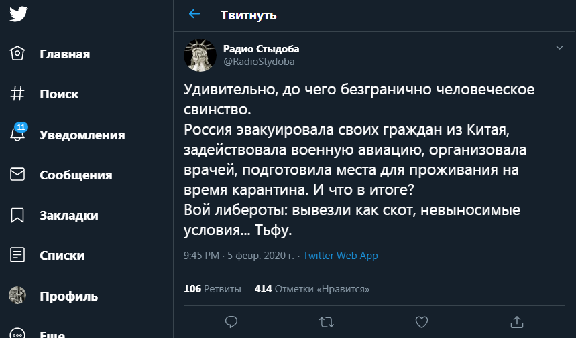
Task: Click the reply speech bubble icon
Action: click(x=231, y=322)
